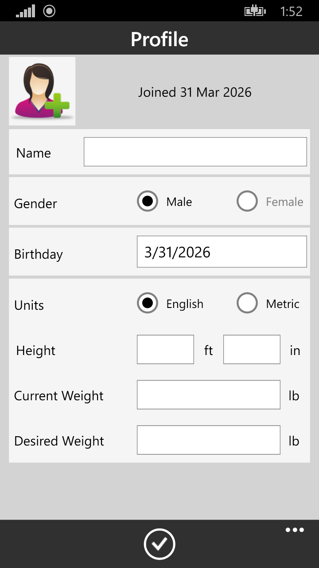Tap the profile avatar add-photo icon

pos(42,91)
